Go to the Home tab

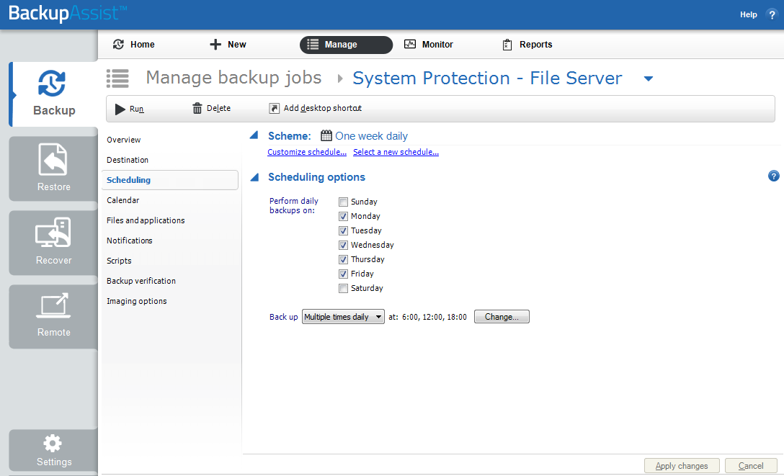(x=133, y=45)
